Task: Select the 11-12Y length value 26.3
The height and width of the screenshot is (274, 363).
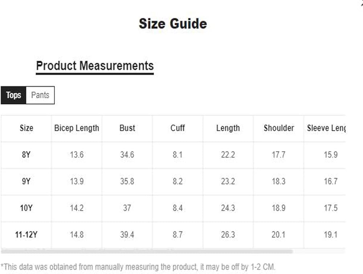Action: [x=228, y=235]
